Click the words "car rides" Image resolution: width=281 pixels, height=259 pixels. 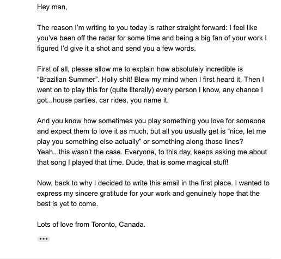tap(112, 100)
